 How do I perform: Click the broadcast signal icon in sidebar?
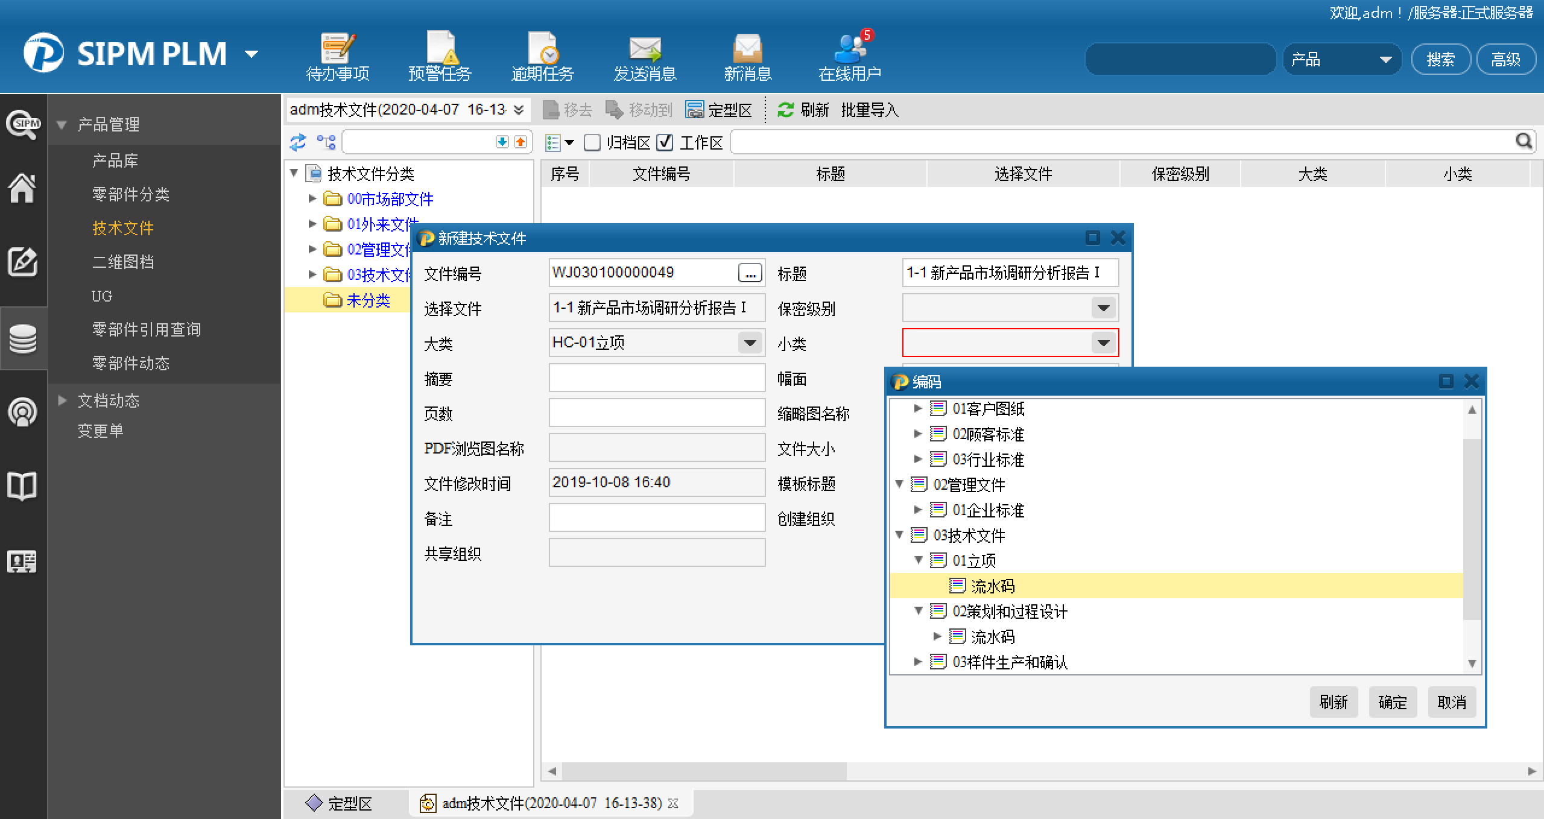23,412
